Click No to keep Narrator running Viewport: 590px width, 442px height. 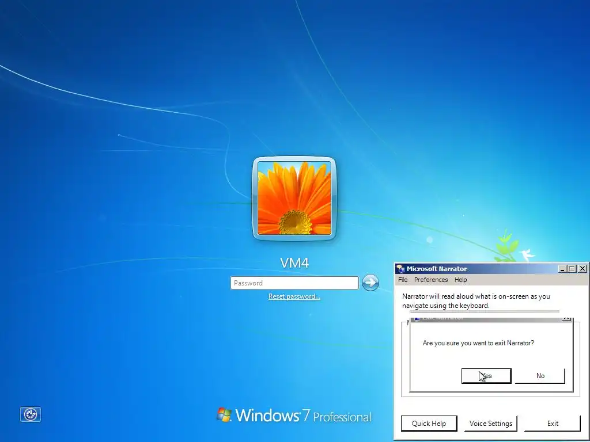(540, 376)
